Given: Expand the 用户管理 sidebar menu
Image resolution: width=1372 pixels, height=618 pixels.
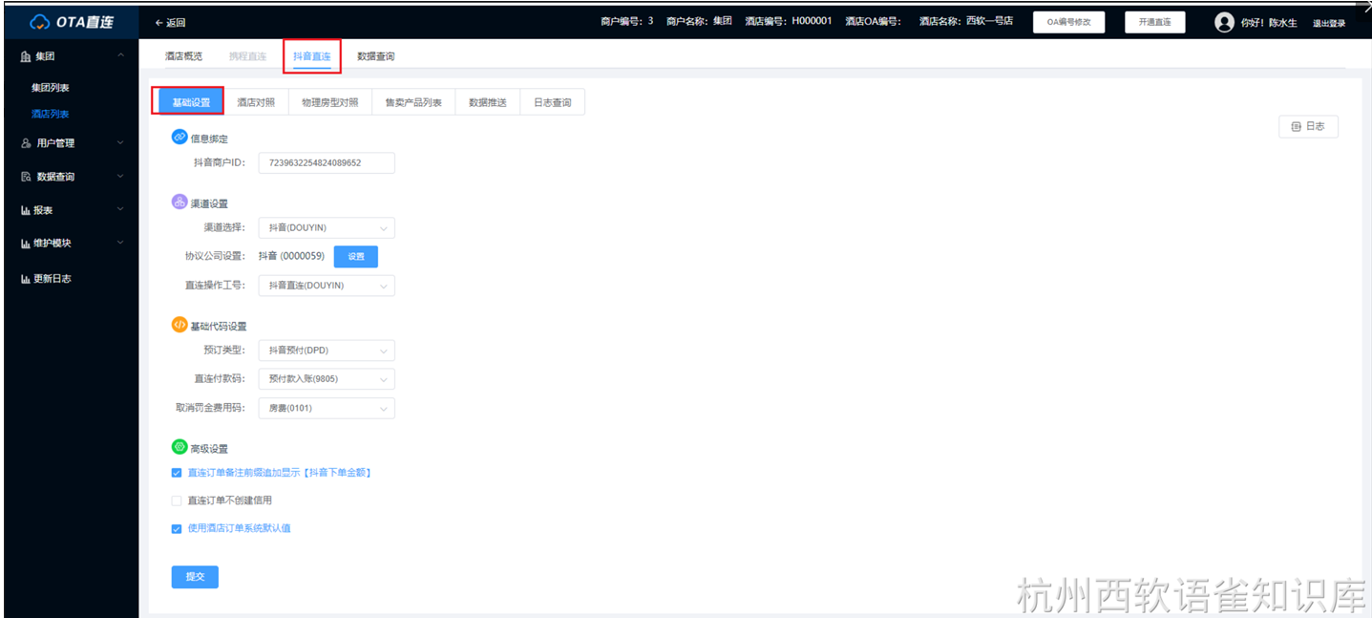Looking at the screenshot, I should coord(120,143).
